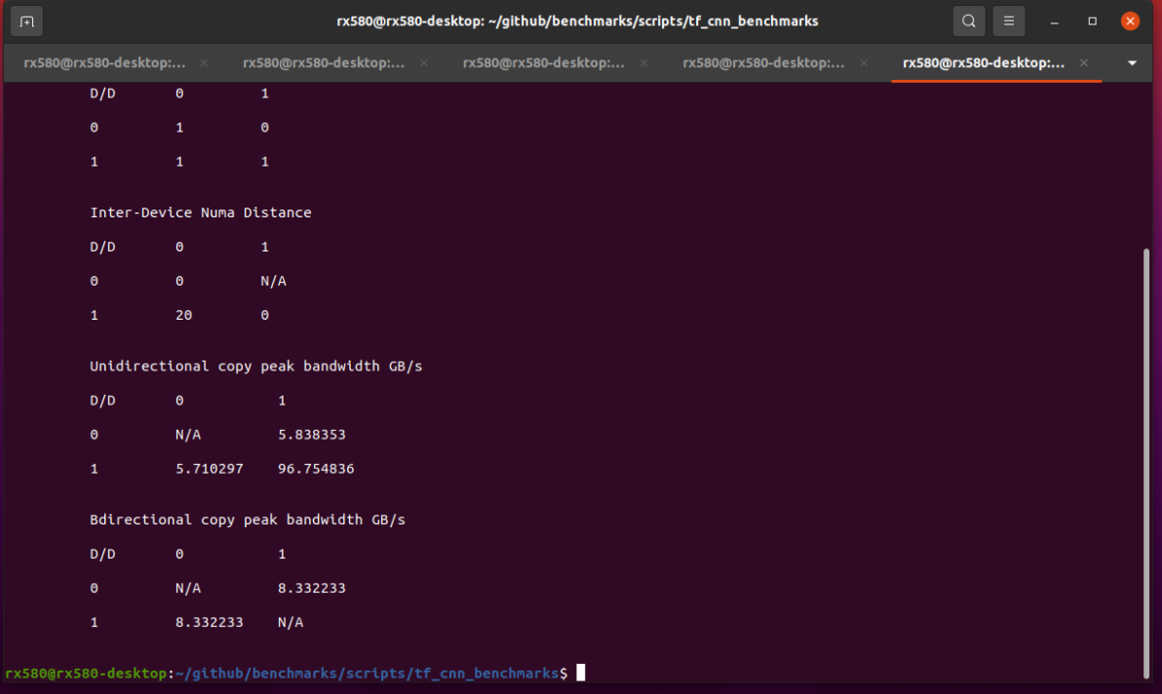Switch to the third terminal tab

pyautogui.click(x=543, y=63)
